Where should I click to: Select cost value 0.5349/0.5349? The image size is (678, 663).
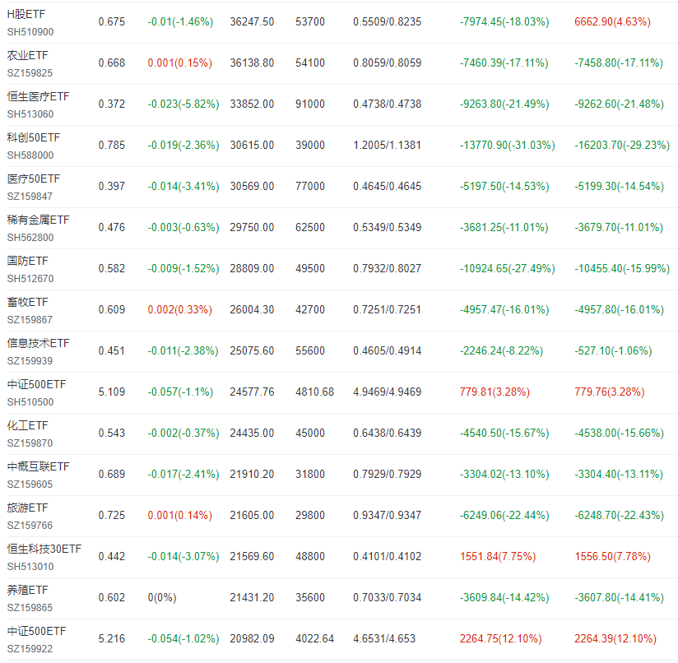387,227
